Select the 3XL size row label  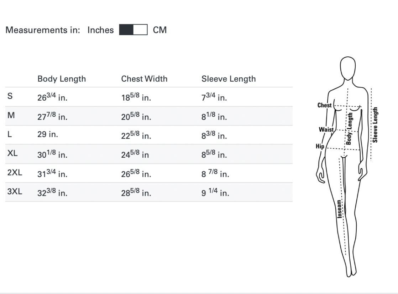[x=15, y=192]
